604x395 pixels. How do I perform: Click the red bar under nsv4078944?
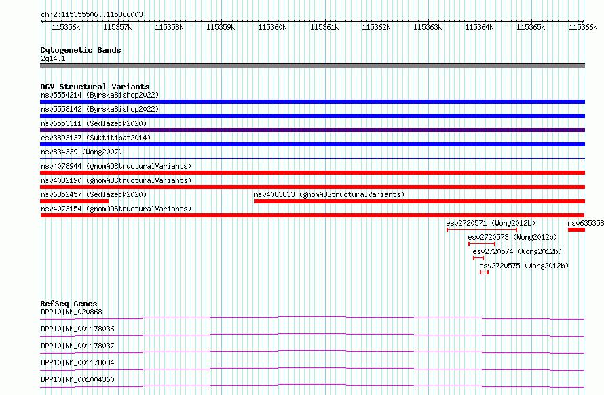312,173
